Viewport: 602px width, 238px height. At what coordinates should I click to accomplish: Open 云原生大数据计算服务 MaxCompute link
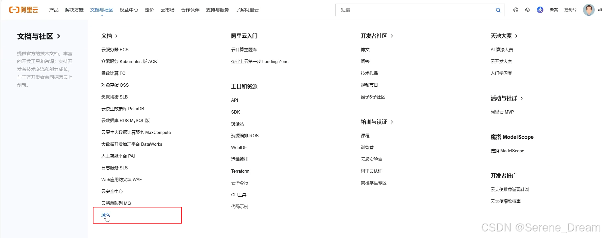point(136,132)
